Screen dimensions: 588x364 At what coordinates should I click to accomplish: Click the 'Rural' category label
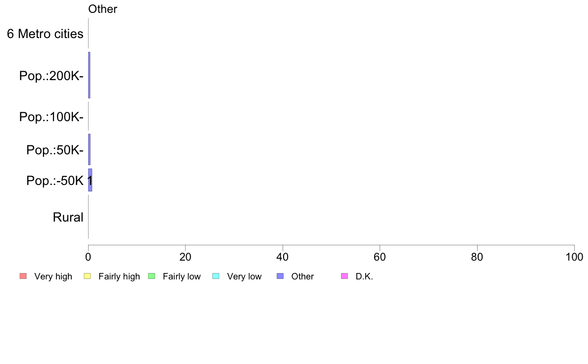(x=68, y=217)
